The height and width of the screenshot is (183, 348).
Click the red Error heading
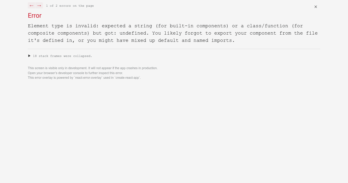click(x=35, y=16)
